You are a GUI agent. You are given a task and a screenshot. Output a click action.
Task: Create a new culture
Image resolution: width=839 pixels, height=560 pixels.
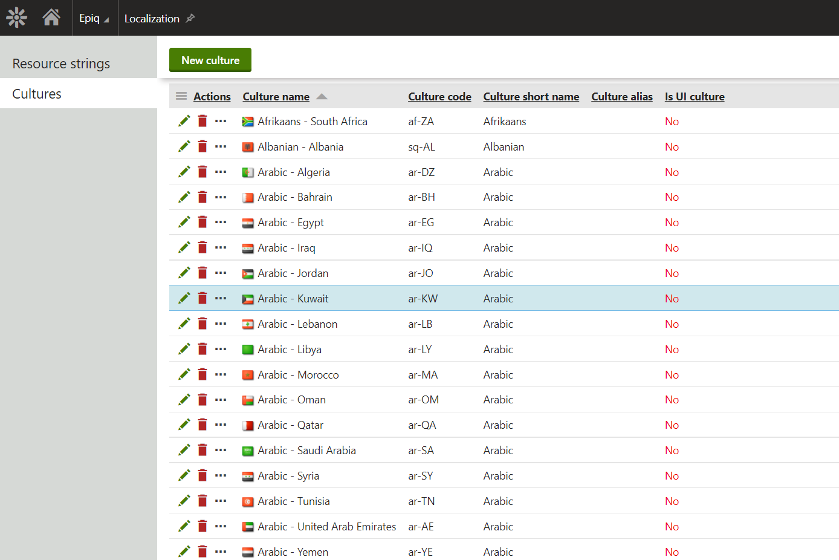pos(210,60)
